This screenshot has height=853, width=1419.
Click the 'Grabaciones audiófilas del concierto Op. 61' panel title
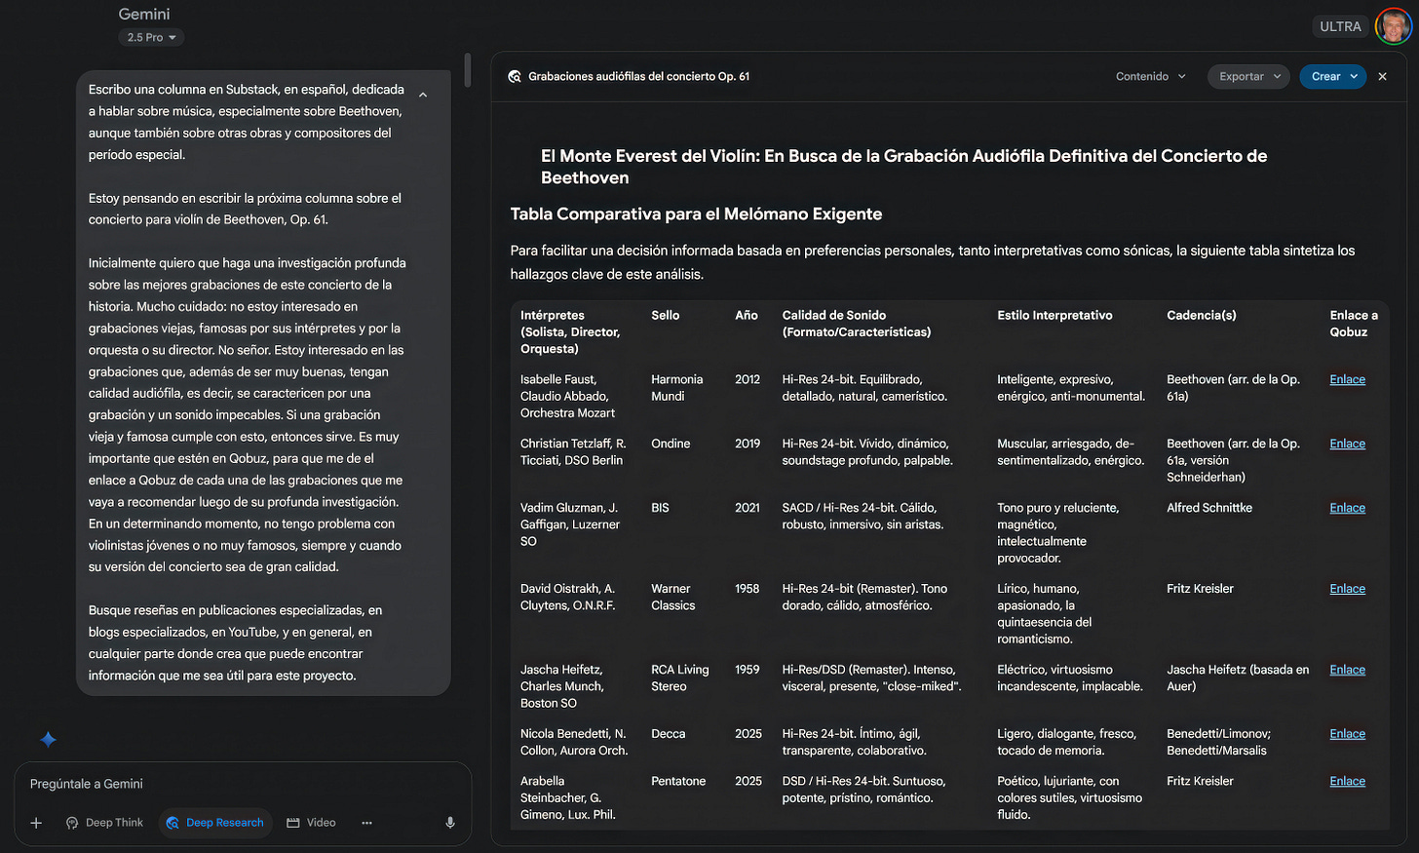coord(638,76)
